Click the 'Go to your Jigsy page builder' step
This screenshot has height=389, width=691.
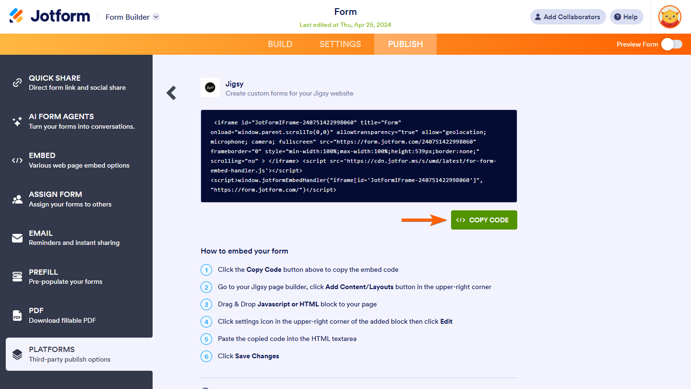[355, 287]
